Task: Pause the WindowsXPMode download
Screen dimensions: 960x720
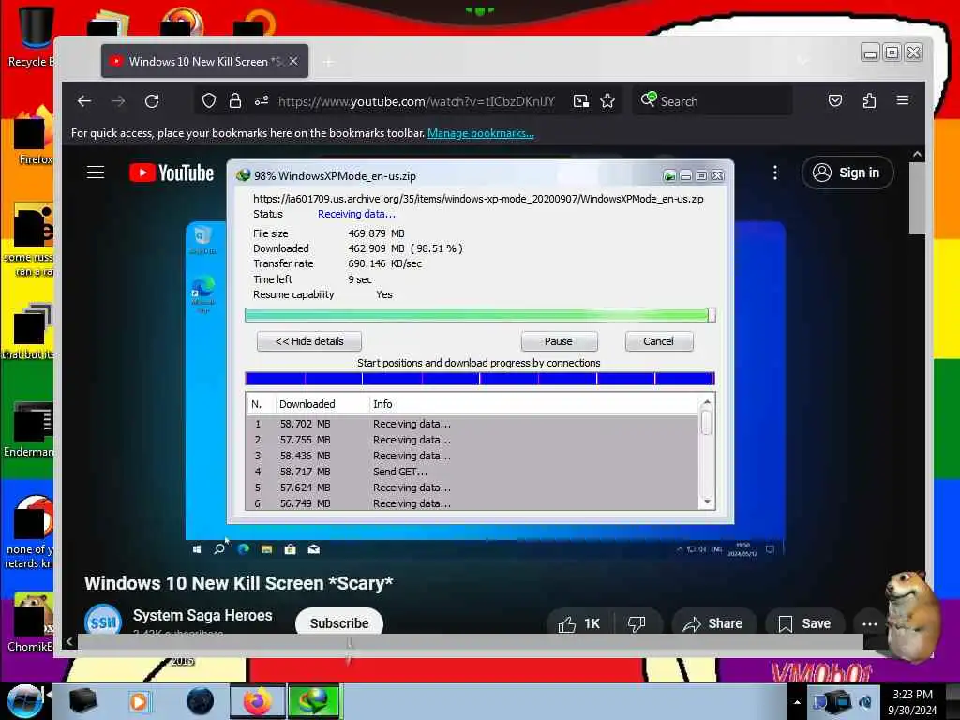Action: pos(559,341)
